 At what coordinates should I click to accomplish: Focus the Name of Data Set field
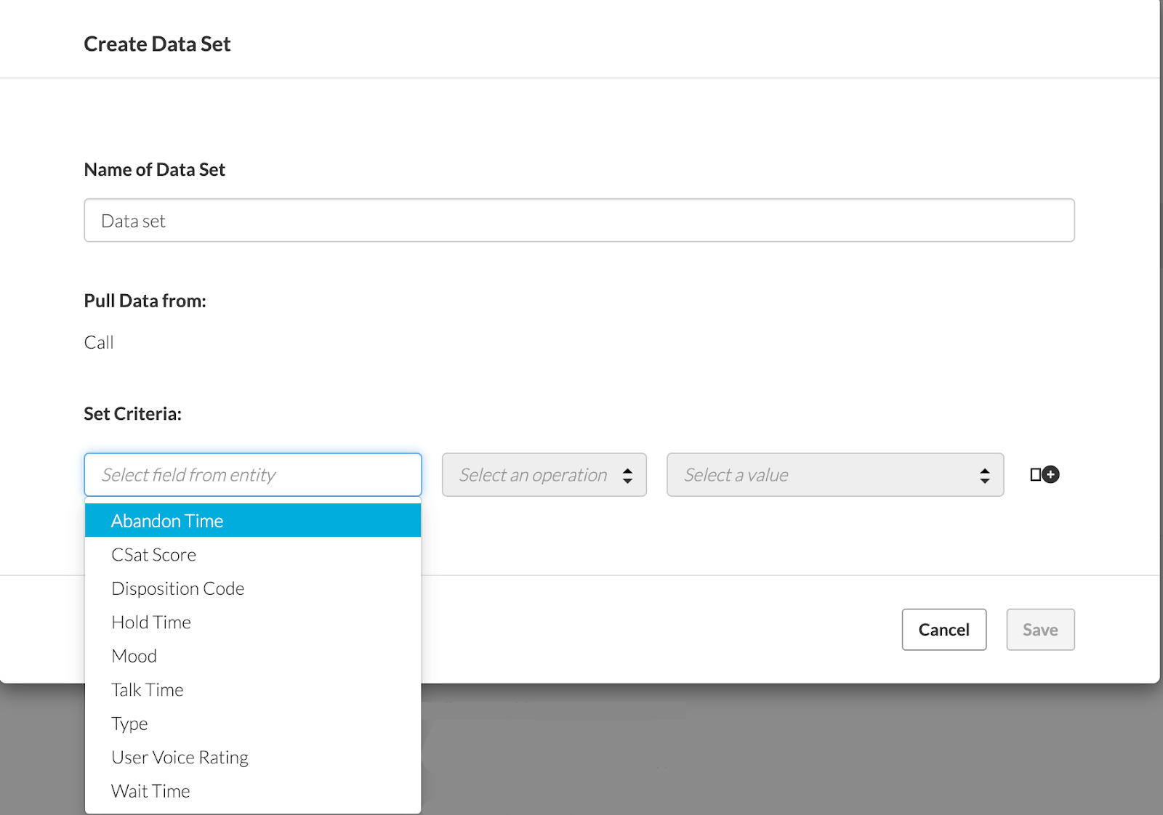click(x=579, y=221)
